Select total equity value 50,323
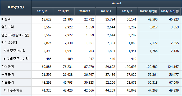 [x=89, y=82]
